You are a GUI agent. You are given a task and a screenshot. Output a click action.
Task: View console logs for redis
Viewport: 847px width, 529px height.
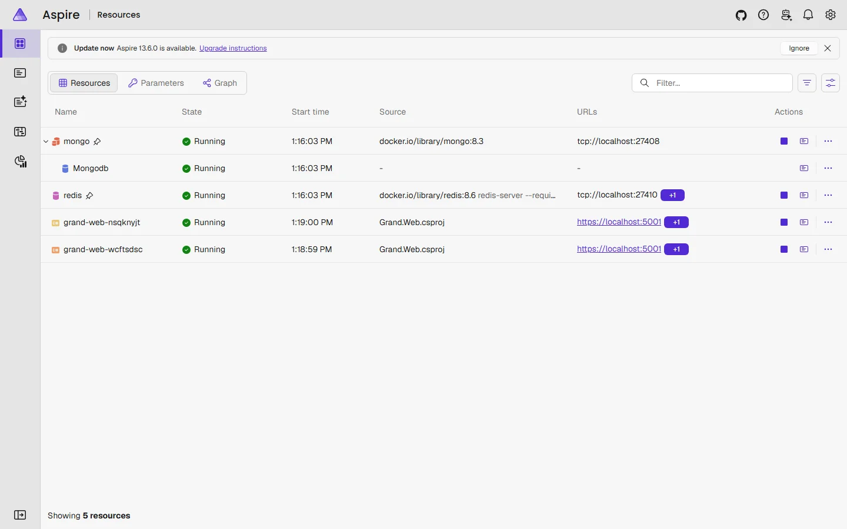804,195
